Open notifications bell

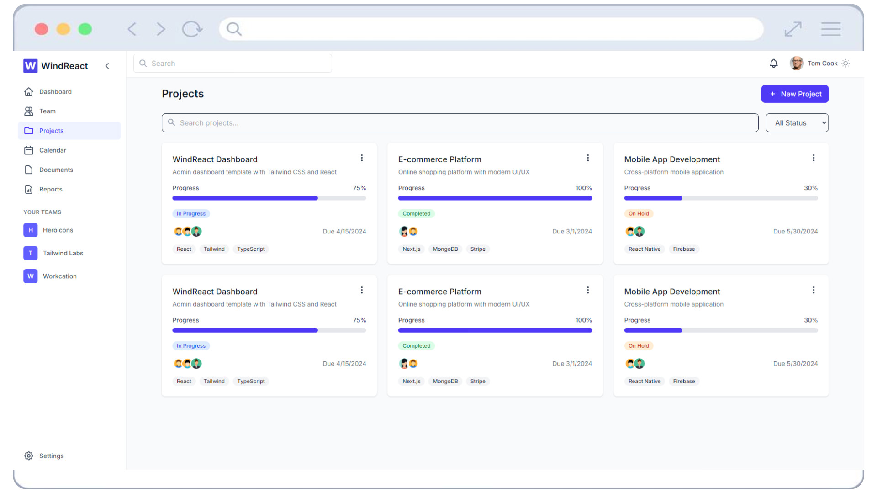pos(773,64)
